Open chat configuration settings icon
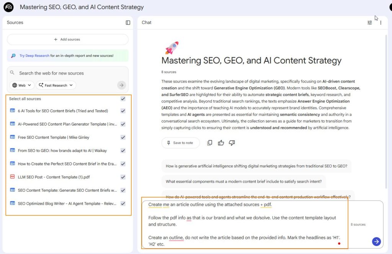 369,23
